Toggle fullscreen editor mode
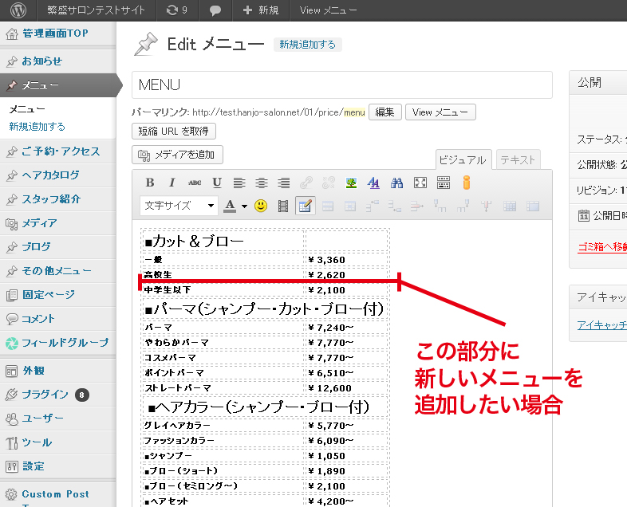 point(420,183)
